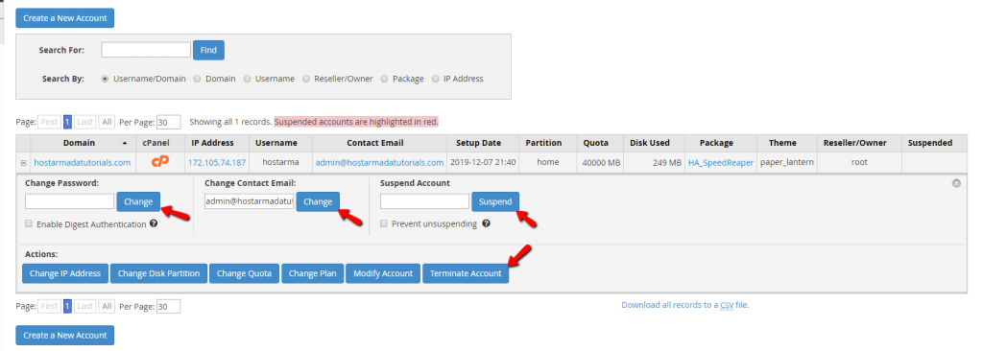Image resolution: width=983 pixels, height=351 pixels.
Task: Select Domain search option
Action: [x=197, y=79]
